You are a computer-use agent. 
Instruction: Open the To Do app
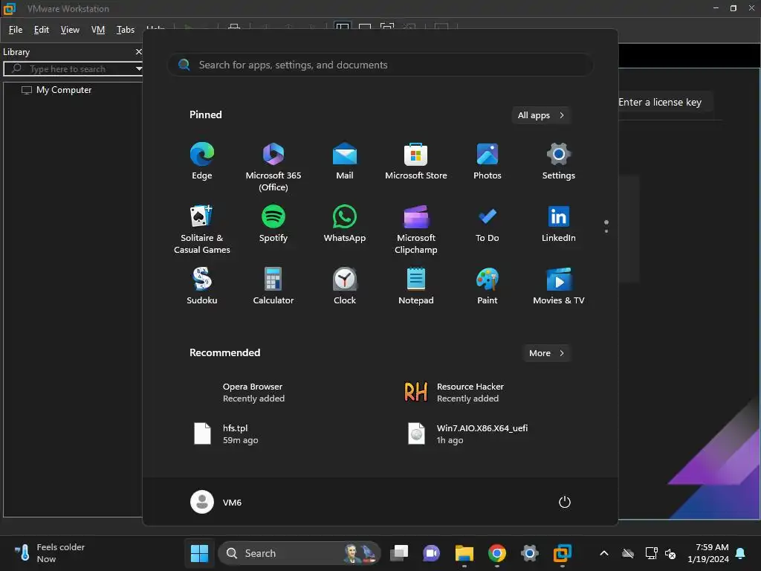[488, 223]
